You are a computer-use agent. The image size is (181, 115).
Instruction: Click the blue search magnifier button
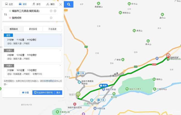69,4
